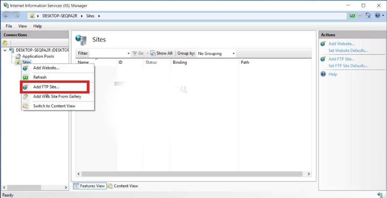Click the green icon beside Refresh in the context menu
Image resolution: width=387 pixels, height=198 pixels.
pos(25,77)
